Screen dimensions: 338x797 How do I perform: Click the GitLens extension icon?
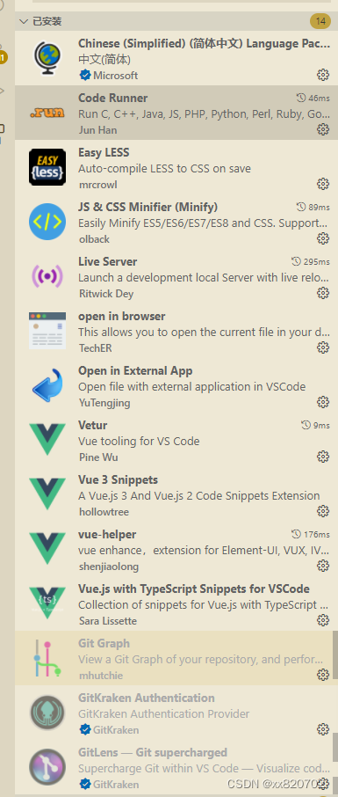(47, 767)
